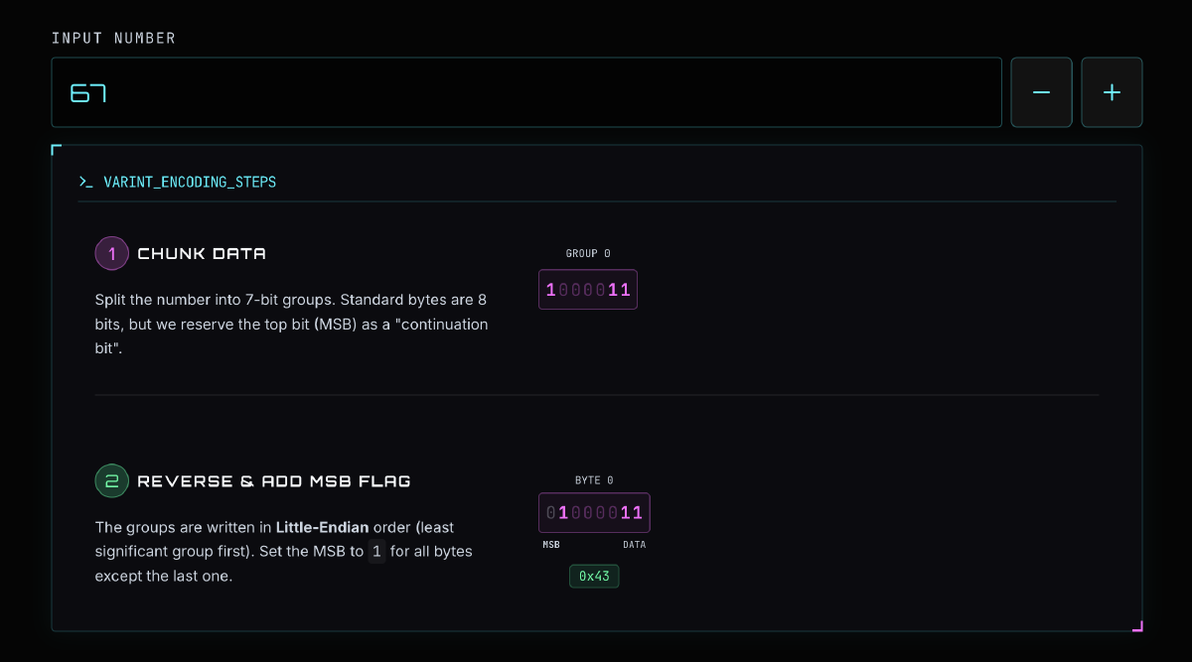Click the GROUP 0 label
The width and height of the screenshot is (1192, 662).
tap(588, 254)
